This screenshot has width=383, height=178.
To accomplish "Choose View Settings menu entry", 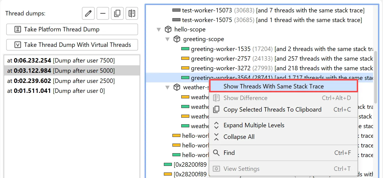I will point(283,169).
